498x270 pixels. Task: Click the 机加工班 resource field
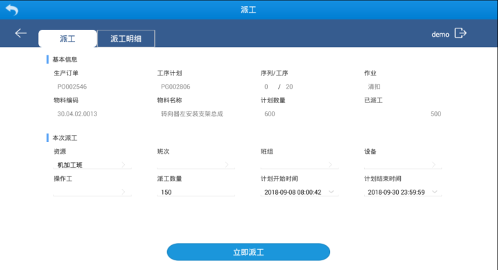coord(92,165)
